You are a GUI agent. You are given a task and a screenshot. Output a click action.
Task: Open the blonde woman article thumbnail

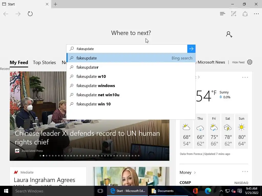pyautogui.click(x=131, y=176)
